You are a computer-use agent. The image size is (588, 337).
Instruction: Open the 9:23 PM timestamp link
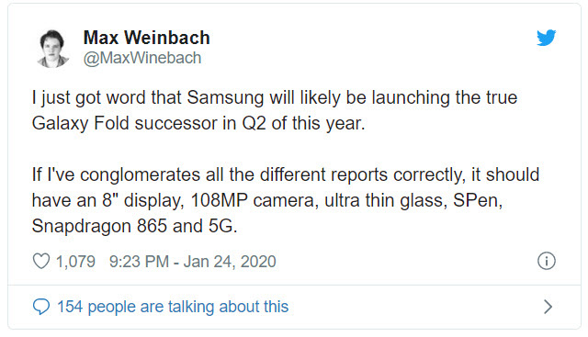(x=139, y=262)
